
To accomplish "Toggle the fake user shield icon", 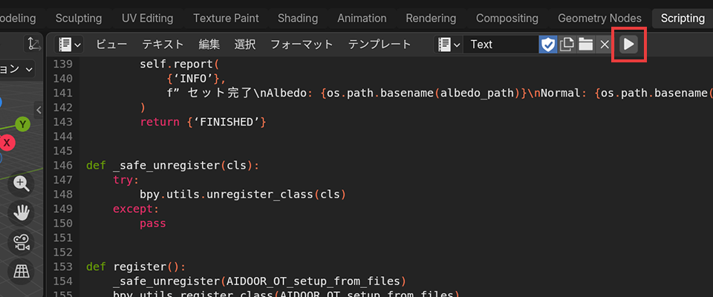I will (547, 45).
